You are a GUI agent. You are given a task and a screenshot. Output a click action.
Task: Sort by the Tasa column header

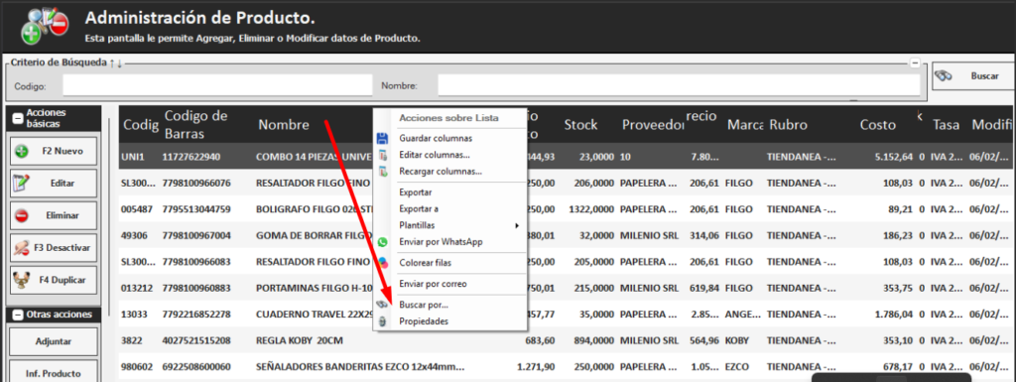coord(947,125)
